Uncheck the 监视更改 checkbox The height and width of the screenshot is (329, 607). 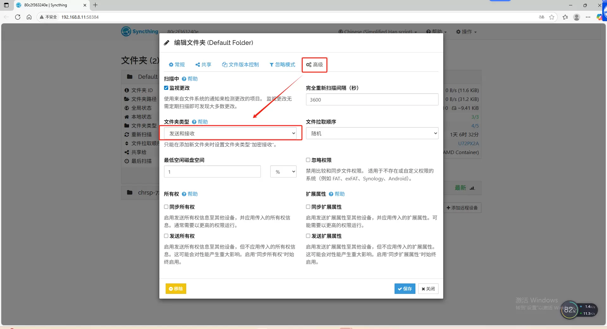[166, 88]
